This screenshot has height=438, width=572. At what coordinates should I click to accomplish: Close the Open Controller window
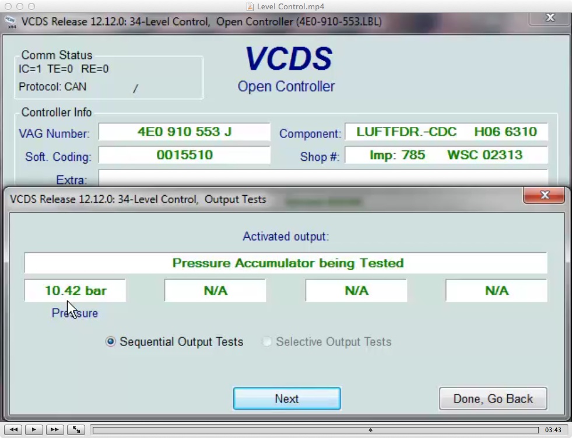click(549, 18)
